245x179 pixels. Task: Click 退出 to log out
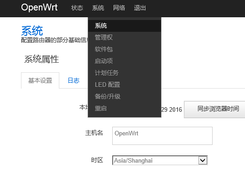coord(140,8)
